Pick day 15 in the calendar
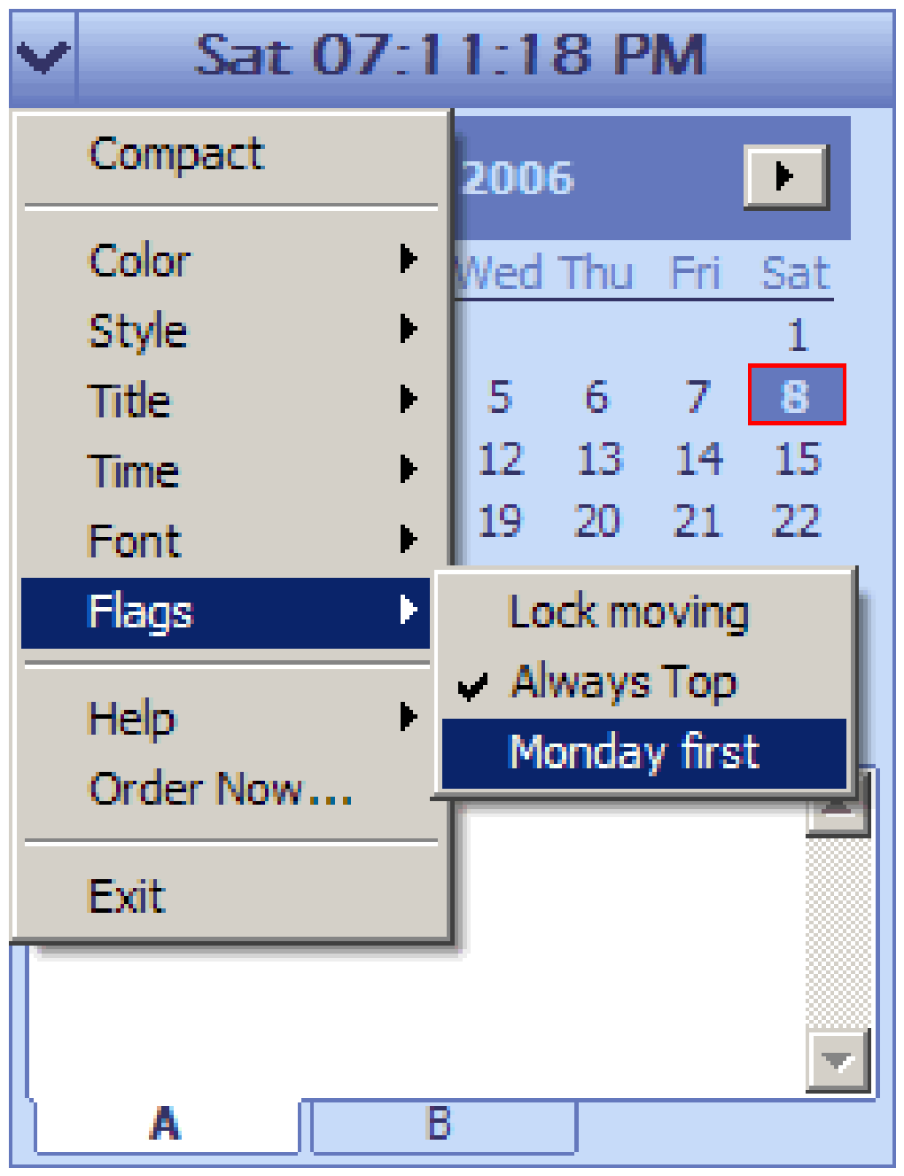 (798, 459)
